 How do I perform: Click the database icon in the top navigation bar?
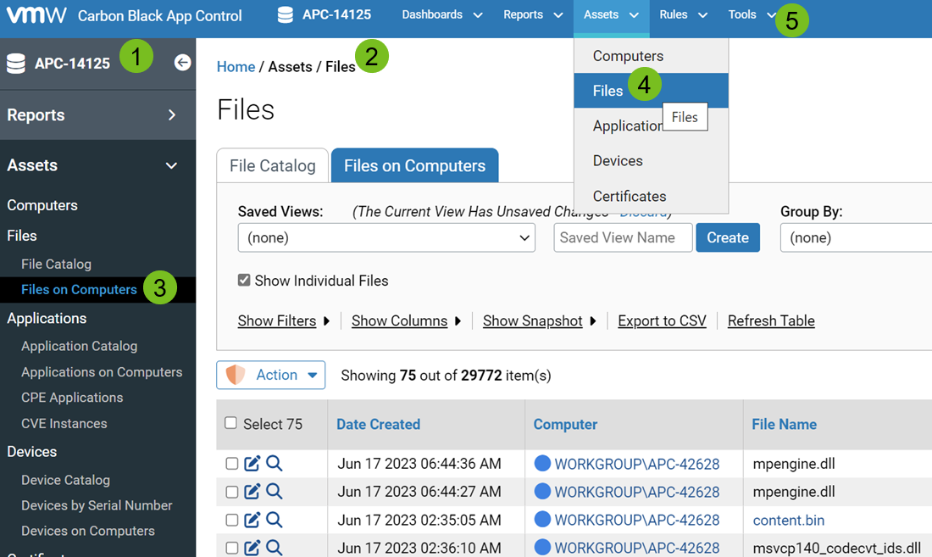pos(284,14)
